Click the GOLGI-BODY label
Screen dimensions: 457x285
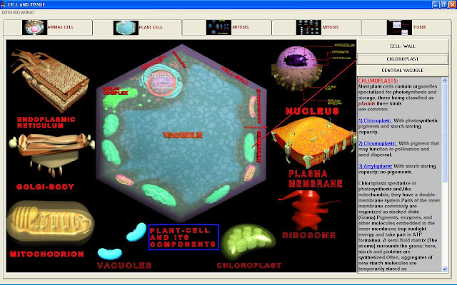[x=45, y=187]
